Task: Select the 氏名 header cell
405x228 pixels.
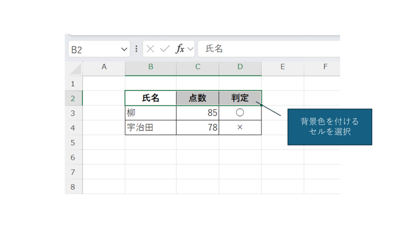Action: (x=151, y=98)
